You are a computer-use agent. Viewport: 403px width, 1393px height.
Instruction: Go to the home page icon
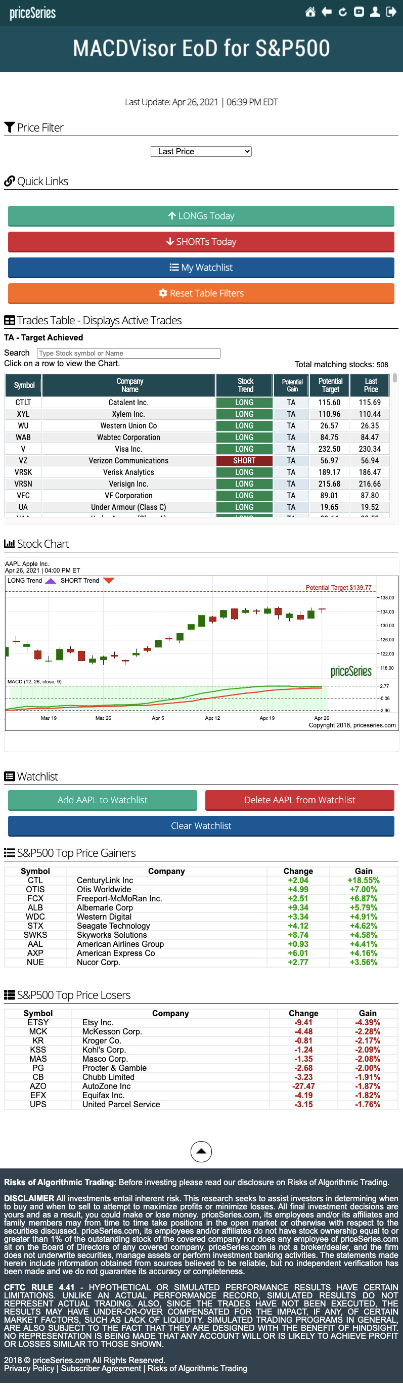pyautogui.click(x=310, y=12)
